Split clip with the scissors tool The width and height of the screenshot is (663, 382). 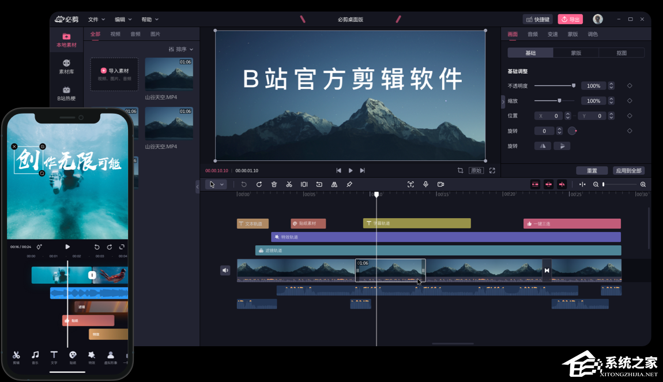pyautogui.click(x=289, y=185)
